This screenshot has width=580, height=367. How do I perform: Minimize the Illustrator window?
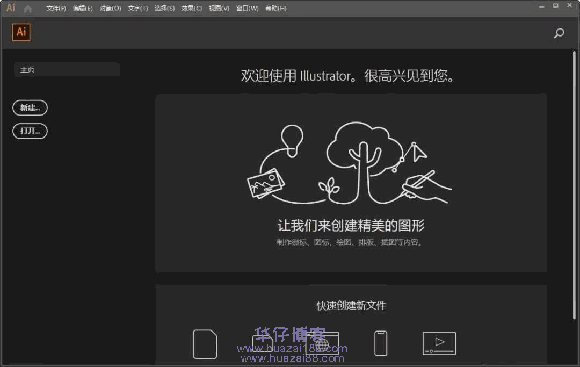click(541, 6)
